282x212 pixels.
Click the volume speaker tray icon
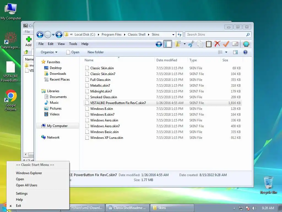coord(254,208)
